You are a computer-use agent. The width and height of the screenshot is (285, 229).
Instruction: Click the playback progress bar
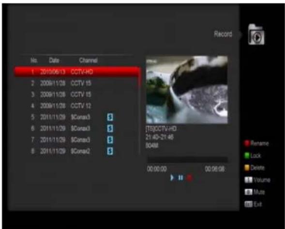tap(187, 160)
